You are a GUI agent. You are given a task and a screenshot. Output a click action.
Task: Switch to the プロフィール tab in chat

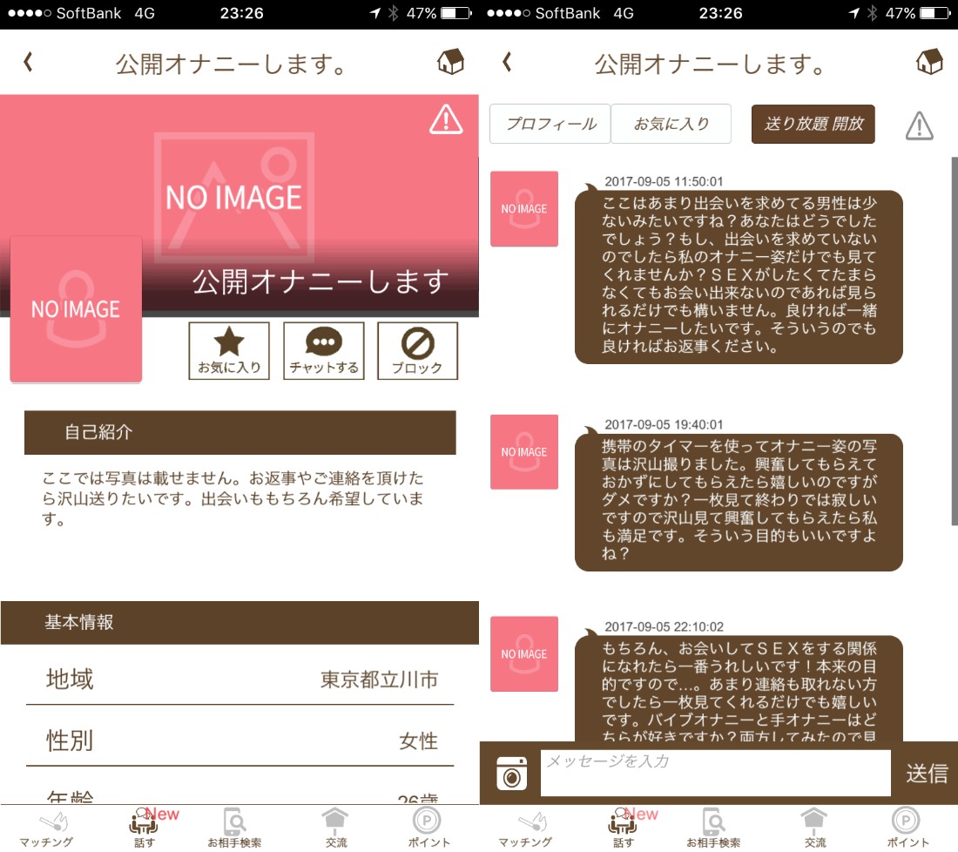tap(550, 124)
